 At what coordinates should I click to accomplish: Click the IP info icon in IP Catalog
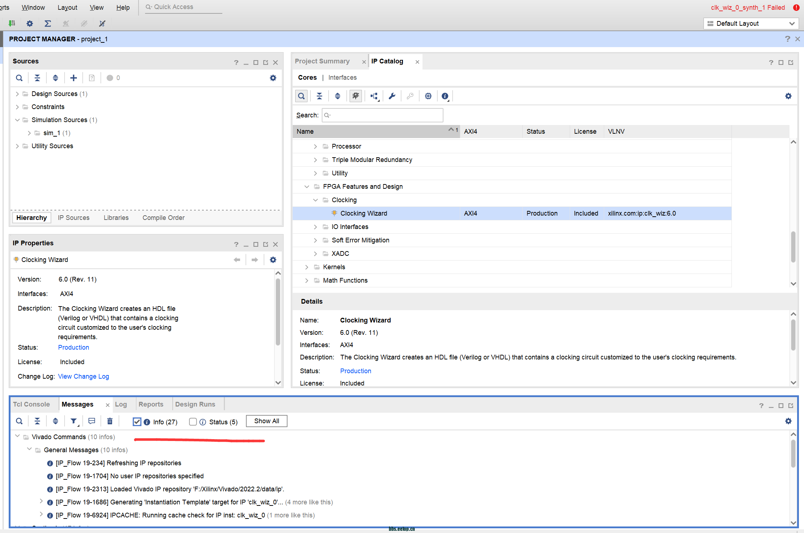tap(445, 96)
